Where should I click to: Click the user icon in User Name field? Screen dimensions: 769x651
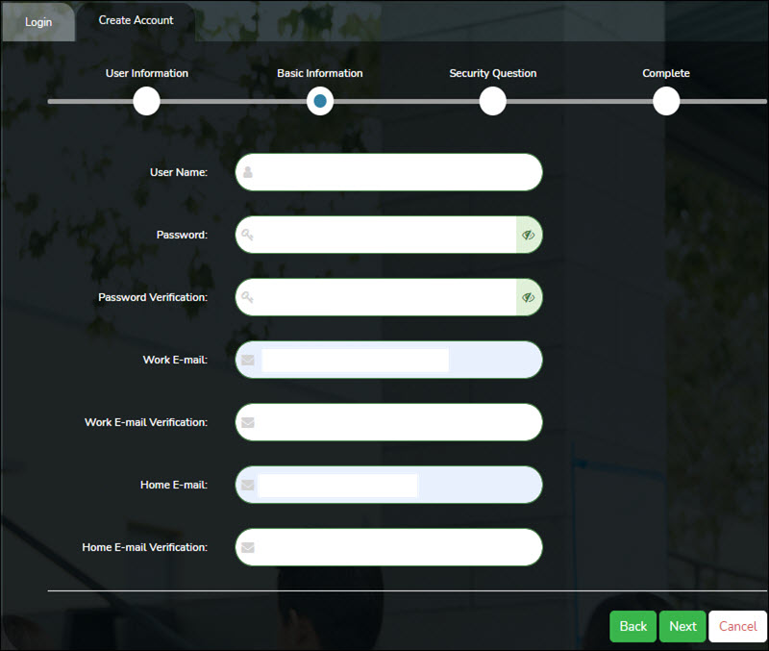pyautogui.click(x=248, y=173)
